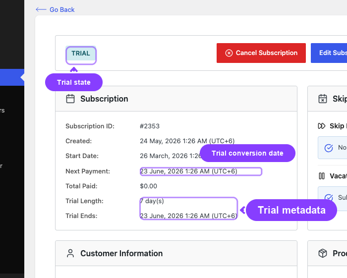Click the box icon in the Products panel header

[x=323, y=253]
